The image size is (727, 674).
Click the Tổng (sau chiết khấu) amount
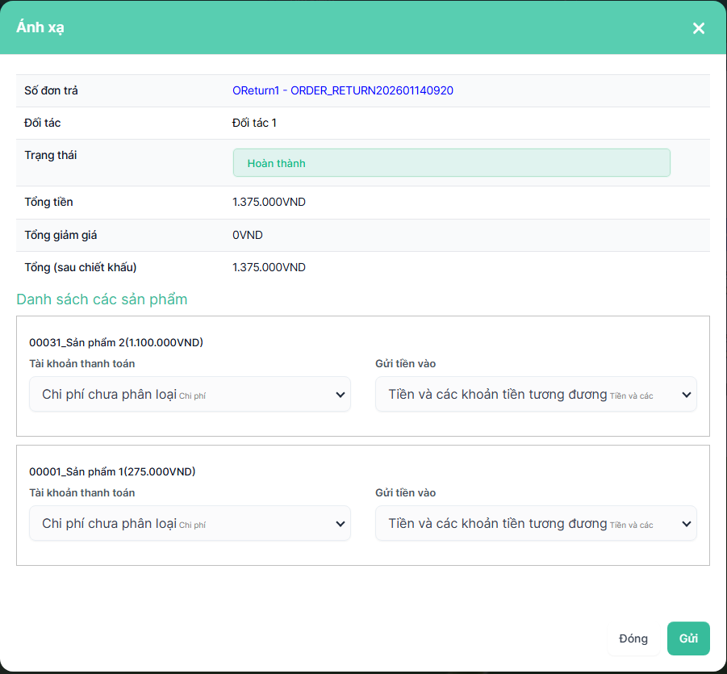coord(269,267)
